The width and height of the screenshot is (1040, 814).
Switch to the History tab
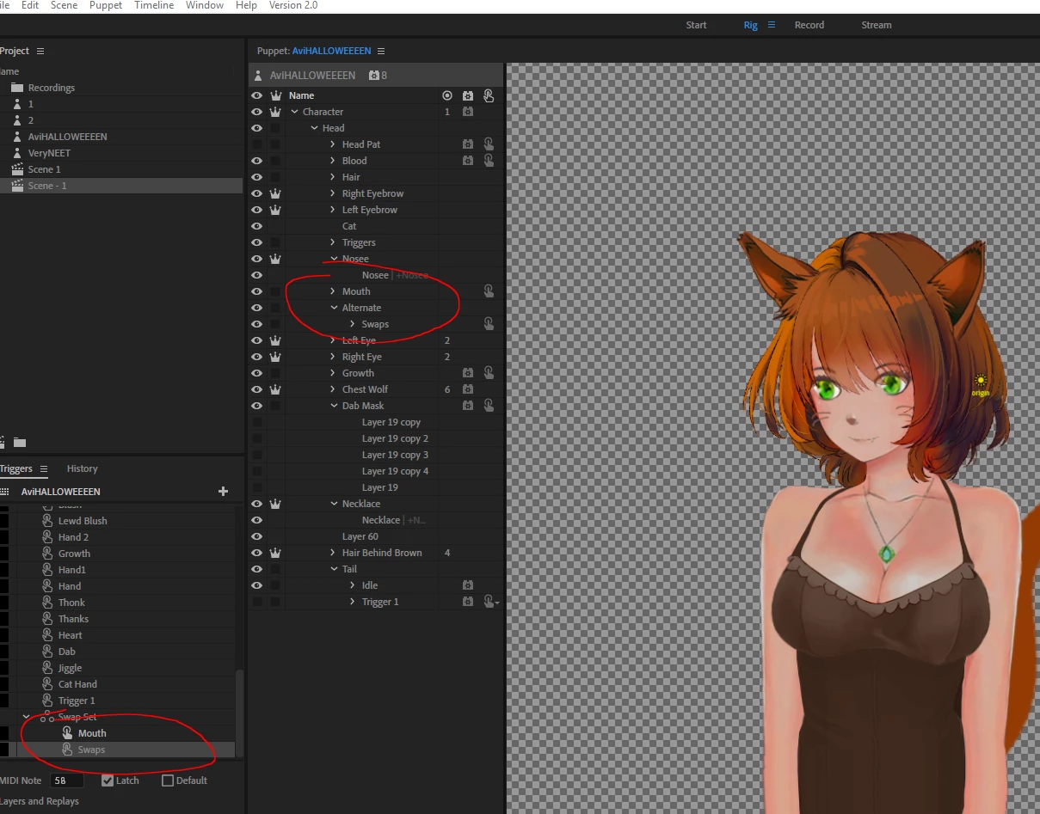(83, 468)
